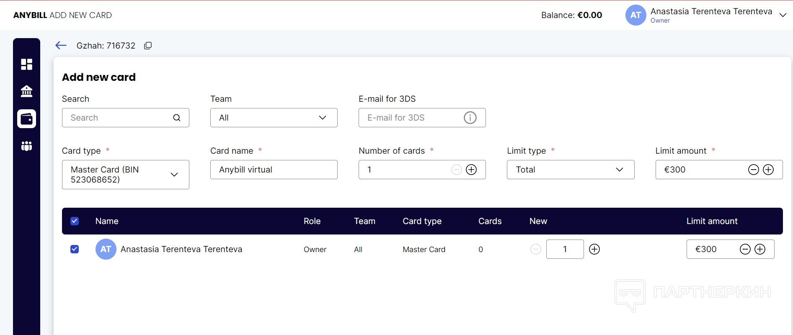The height and width of the screenshot is (335, 793).
Task: Open the wallet cards sidebar icon
Action: [x=26, y=119]
